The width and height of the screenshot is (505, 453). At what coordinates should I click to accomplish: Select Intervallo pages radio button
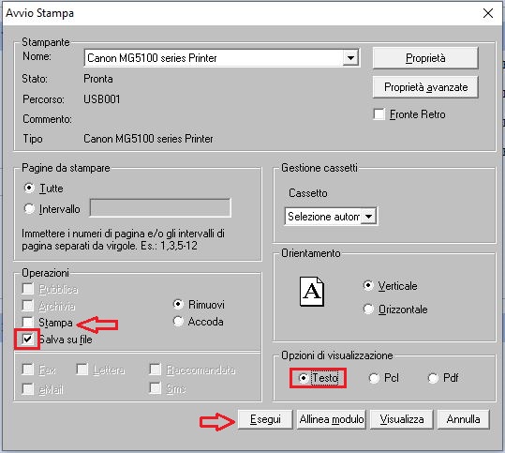tap(29, 209)
